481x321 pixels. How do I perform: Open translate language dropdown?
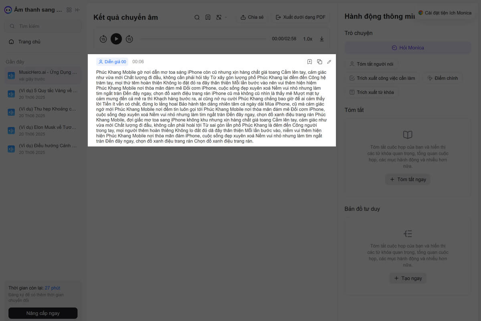(221, 17)
